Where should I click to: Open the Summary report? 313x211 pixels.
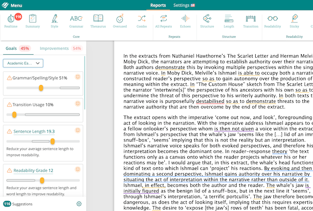point(33,21)
